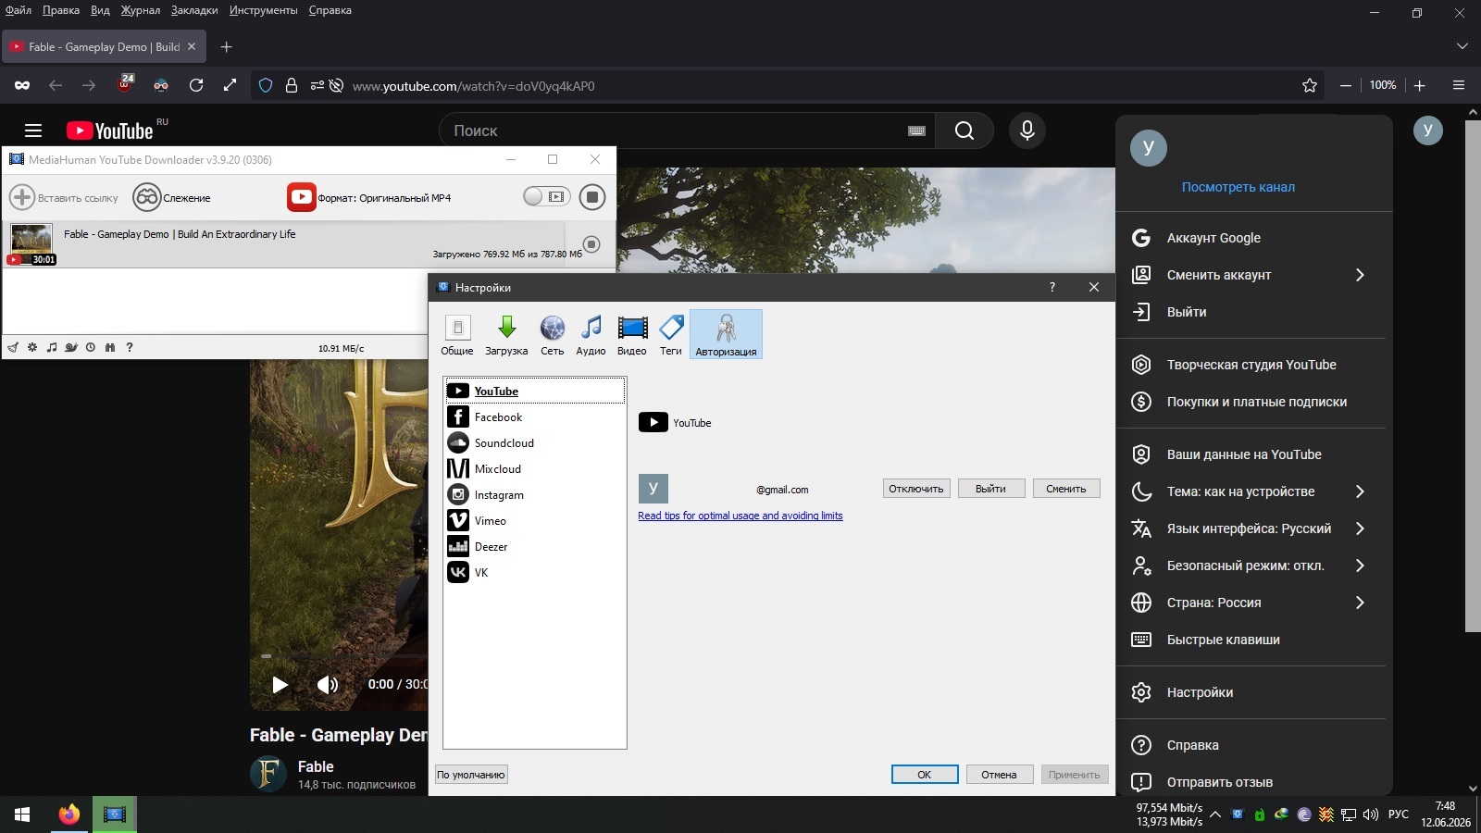Open the Журнал menu
This screenshot has height=833, width=1481.
141,10
